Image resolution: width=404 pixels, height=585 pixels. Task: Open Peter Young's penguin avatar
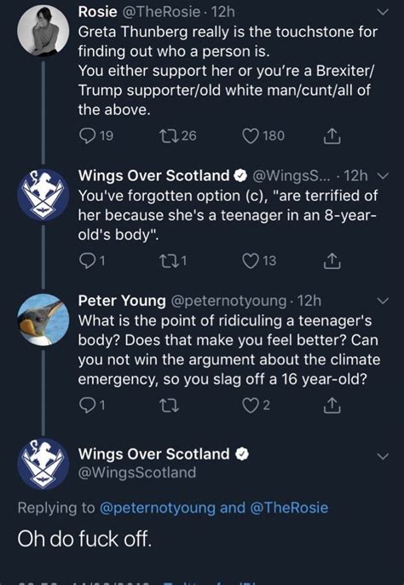tap(43, 319)
